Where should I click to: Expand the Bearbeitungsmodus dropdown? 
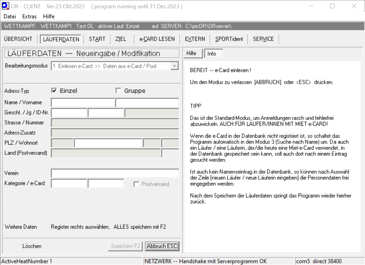[175, 66]
